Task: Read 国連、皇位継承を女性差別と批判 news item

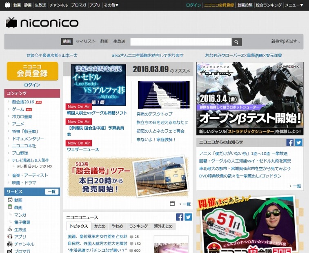Action: click(97, 236)
